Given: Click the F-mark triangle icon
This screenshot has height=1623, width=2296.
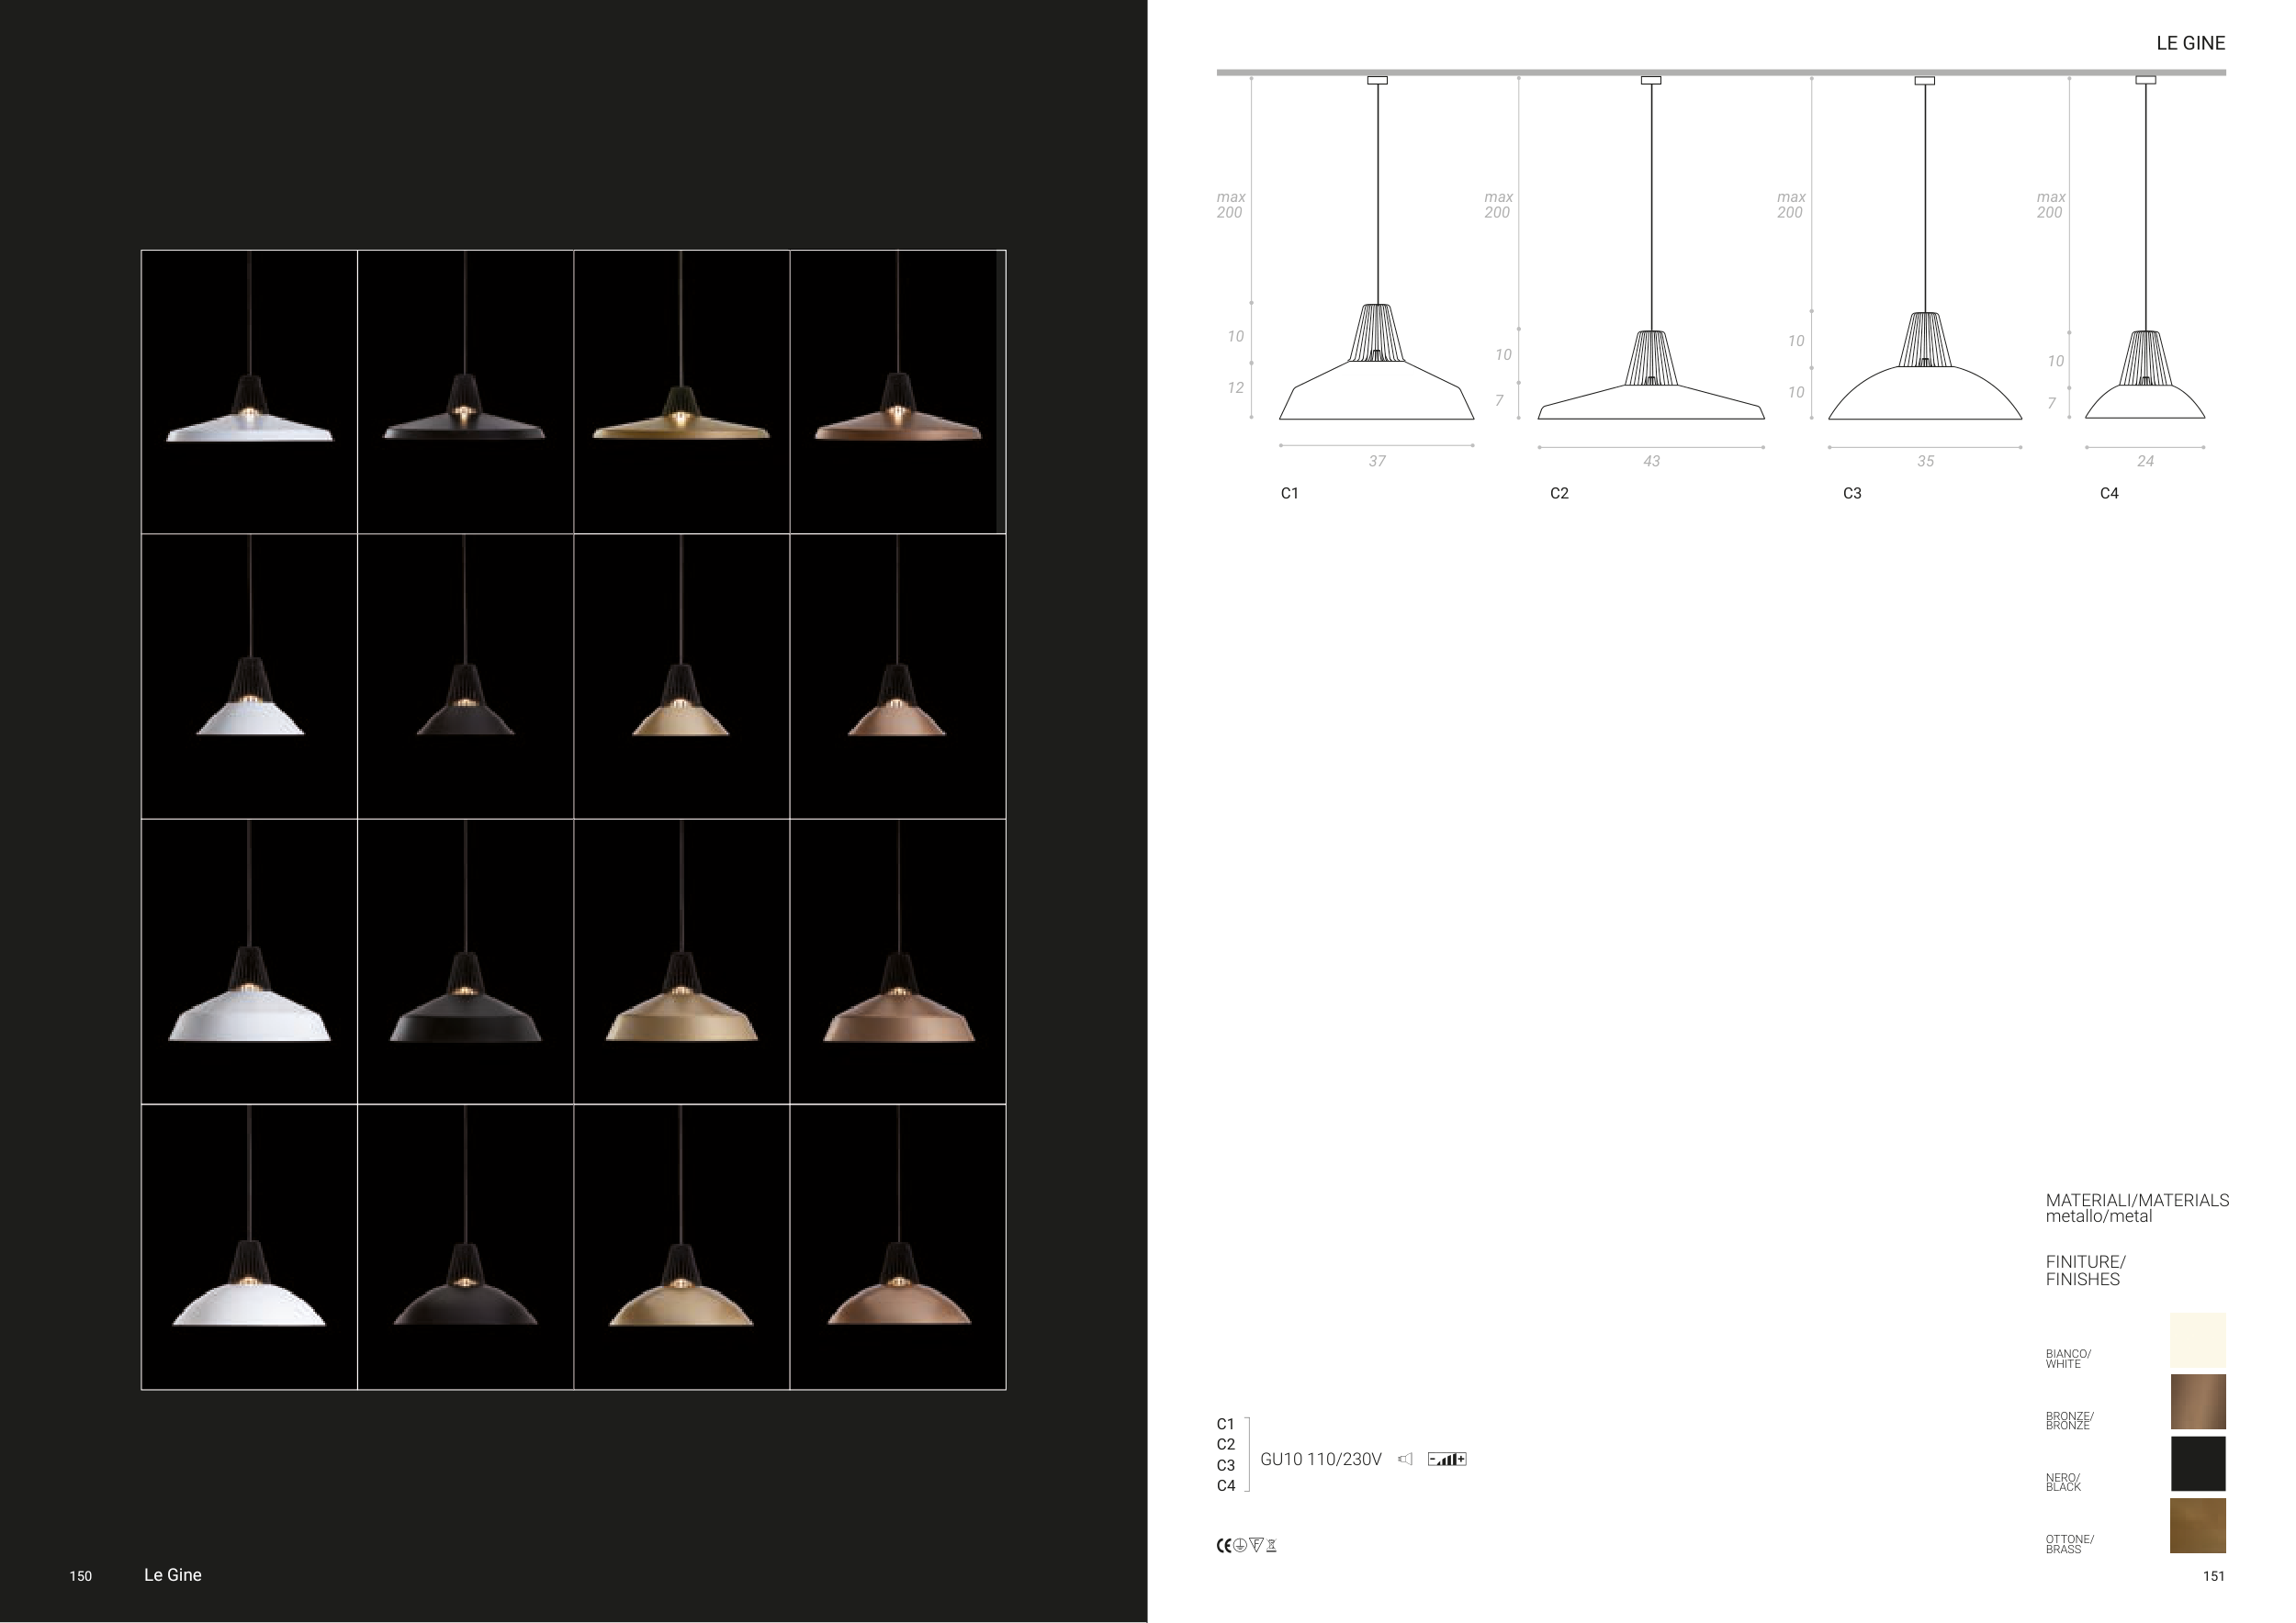Looking at the screenshot, I should [x=1256, y=1544].
